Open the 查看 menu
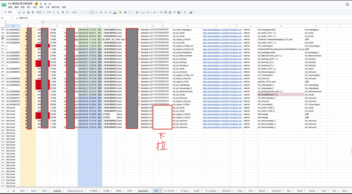 point(23,7)
